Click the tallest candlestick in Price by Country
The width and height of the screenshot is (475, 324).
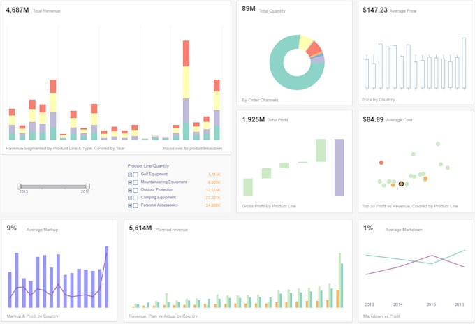[464, 63]
